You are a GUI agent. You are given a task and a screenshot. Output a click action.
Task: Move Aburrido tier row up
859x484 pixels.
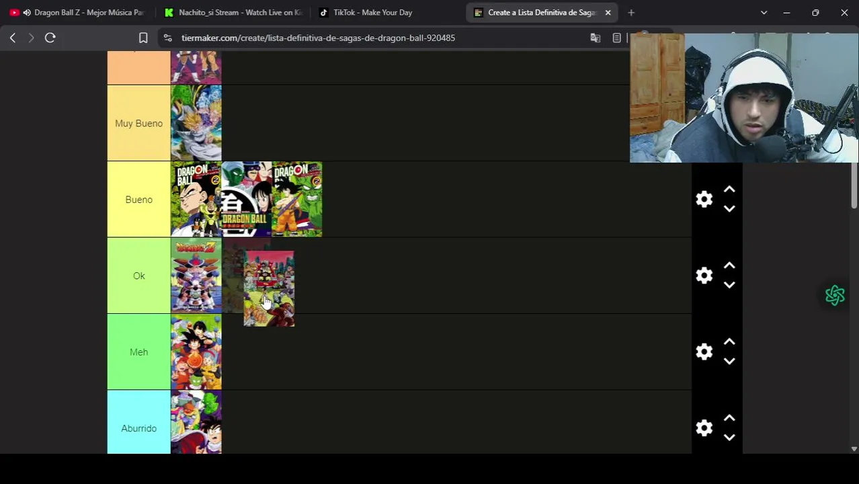coord(729,419)
